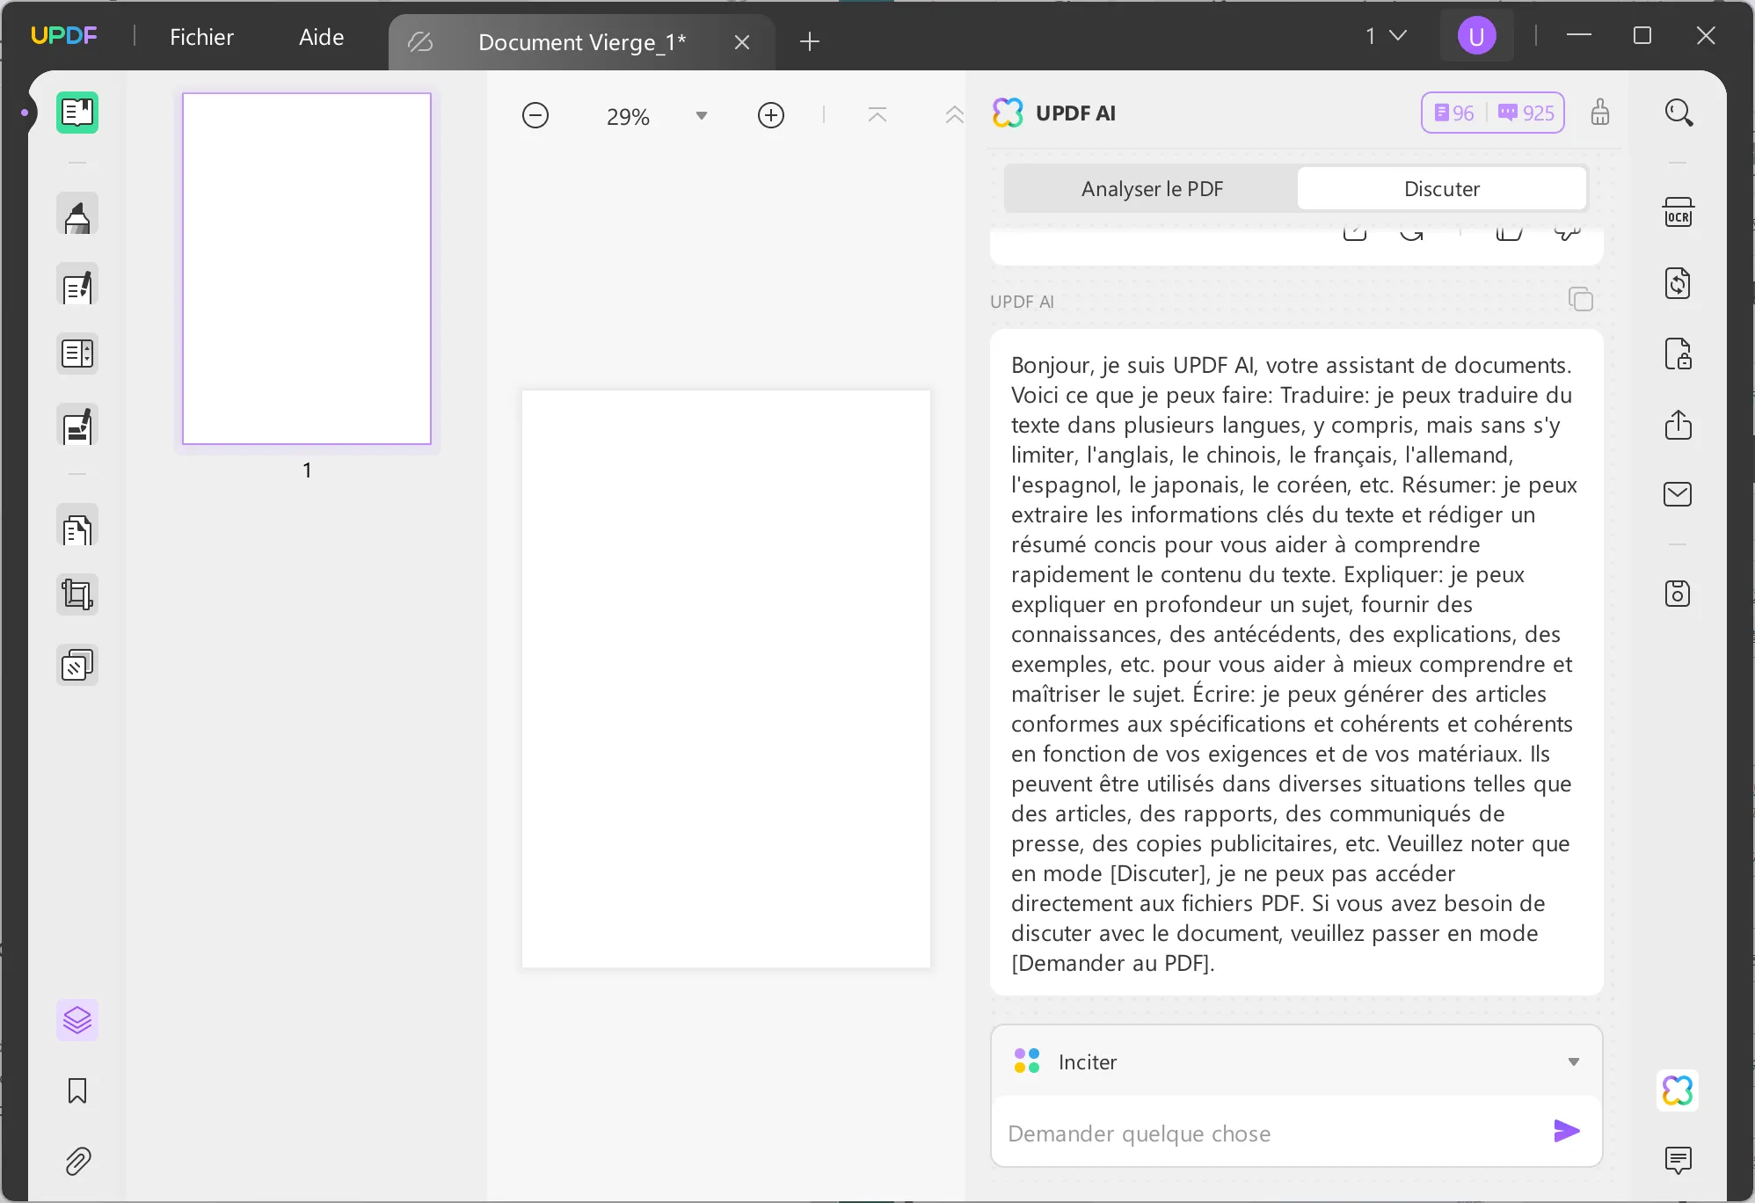Save the document
Image resolution: width=1755 pixels, height=1203 pixels.
1679,594
